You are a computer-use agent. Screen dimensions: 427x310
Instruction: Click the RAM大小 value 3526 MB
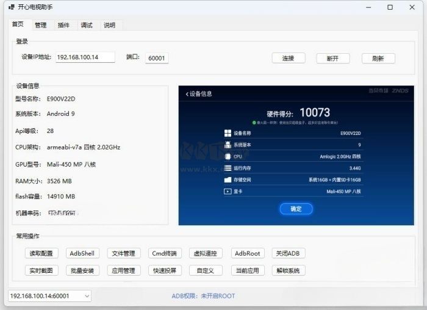tap(59, 181)
